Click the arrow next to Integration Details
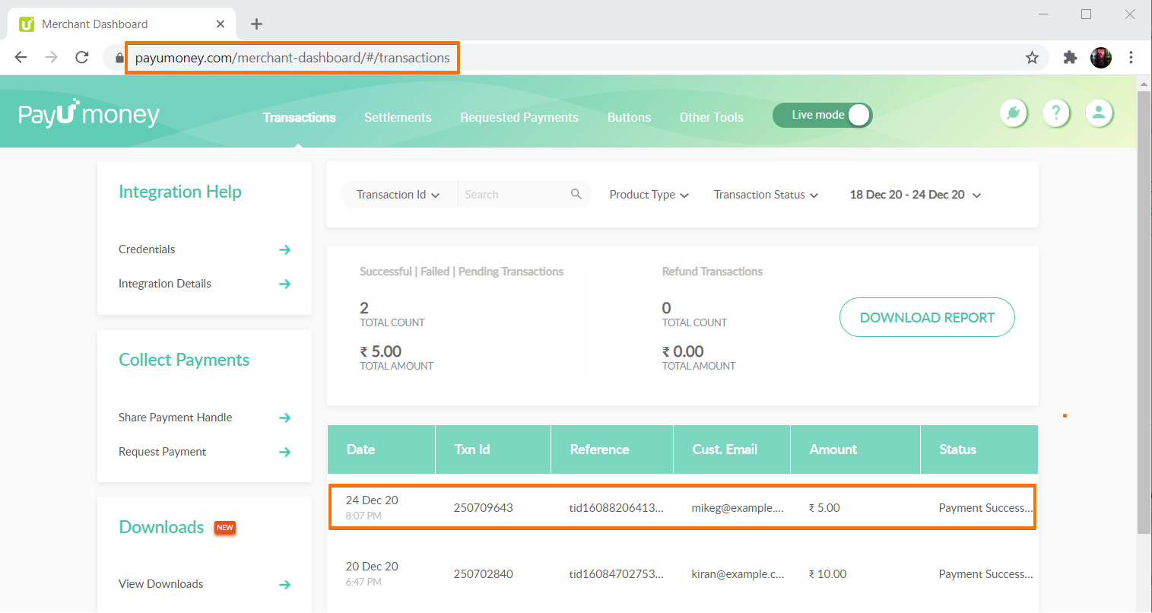Screen dimensions: 1152x613 [285, 284]
